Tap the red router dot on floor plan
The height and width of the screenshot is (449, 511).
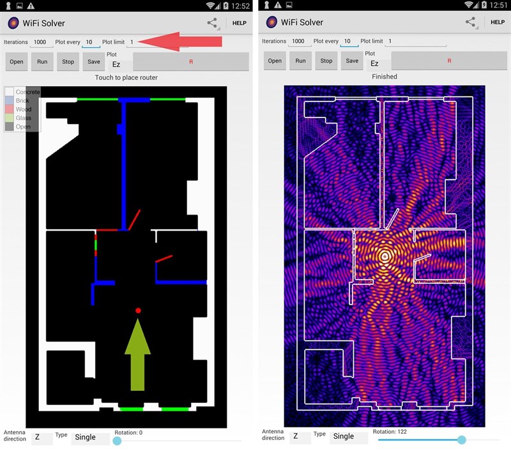tap(138, 310)
